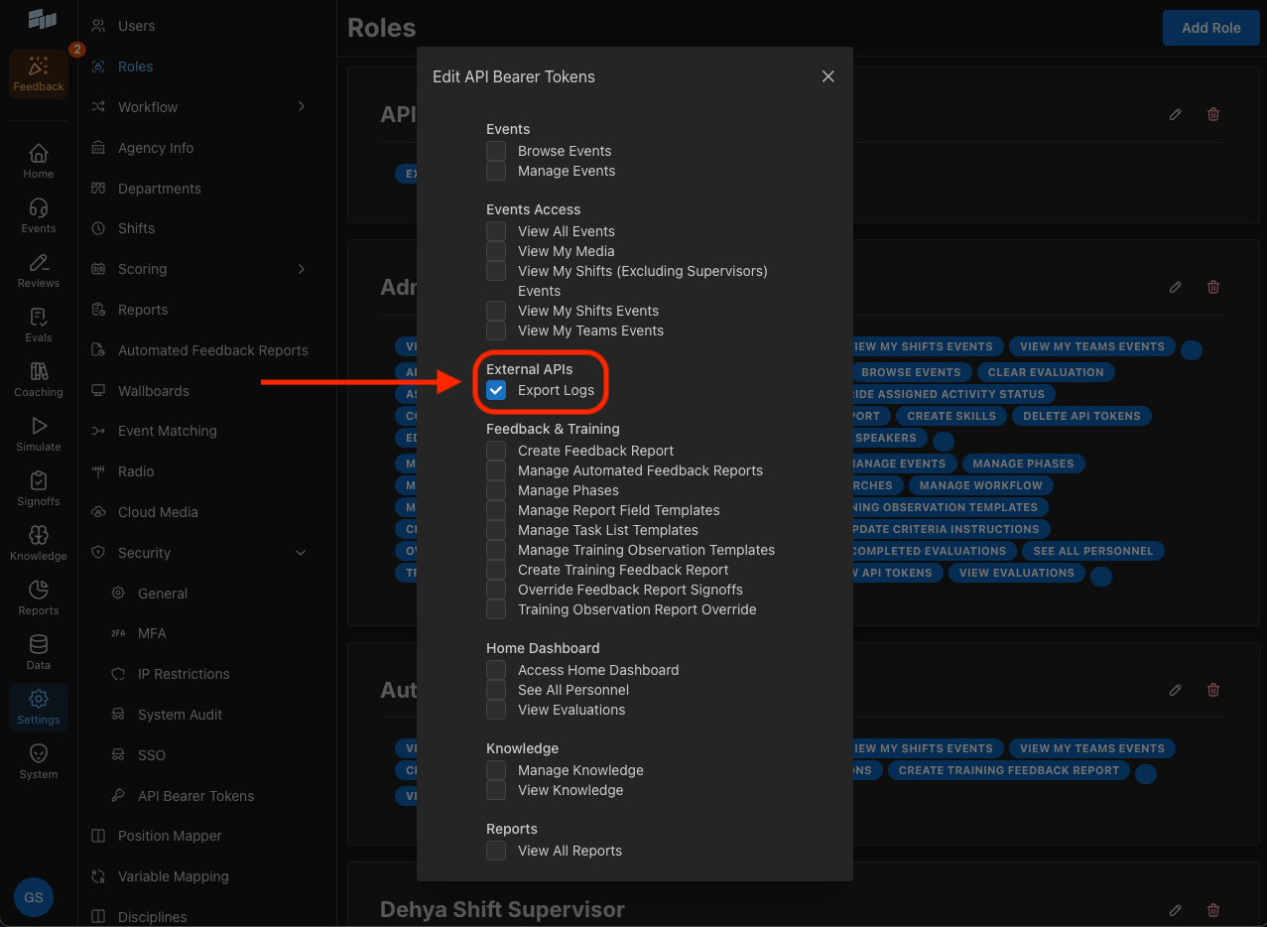Uncheck the Export Logs permission
This screenshot has width=1267, height=927.
[x=495, y=390]
